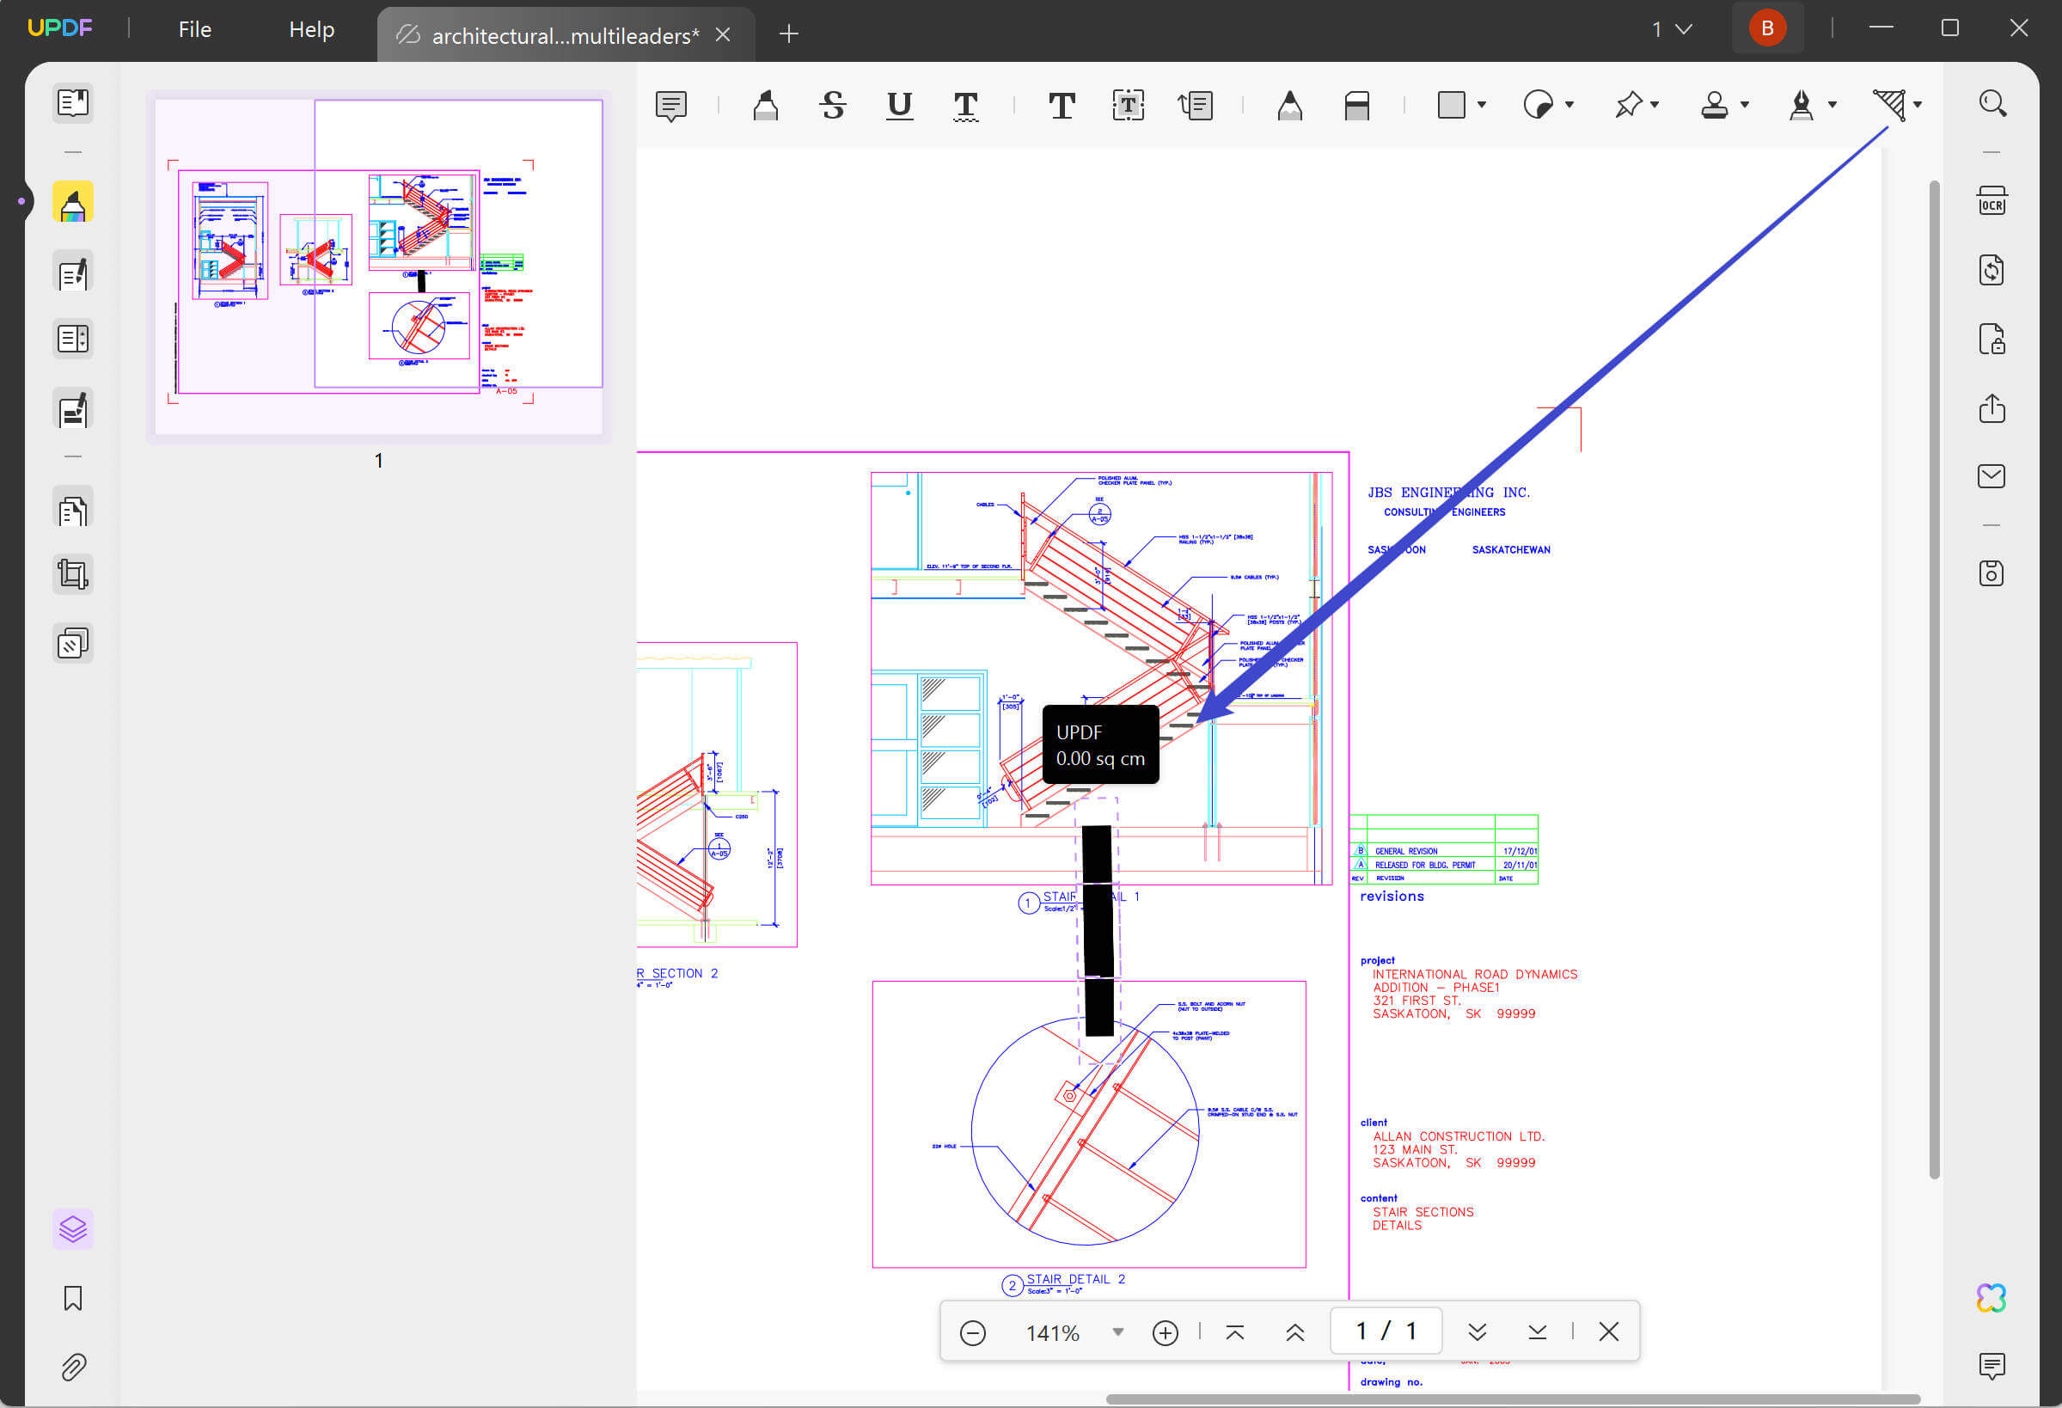Select the Stamp tool
The height and width of the screenshot is (1408, 2062).
coord(1714,105)
